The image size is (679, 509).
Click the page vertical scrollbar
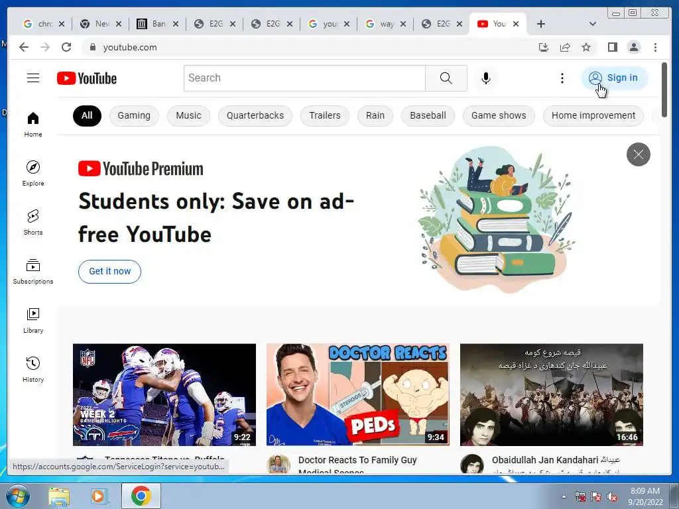(x=665, y=89)
